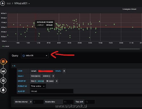Click the WHERE label in query A
The image size is (142, 109).
point(58,71)
